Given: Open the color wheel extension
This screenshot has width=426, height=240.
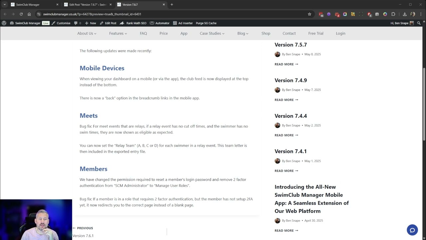Looking at the screenshot, I should pyautogui.click(x=385, y=14).
